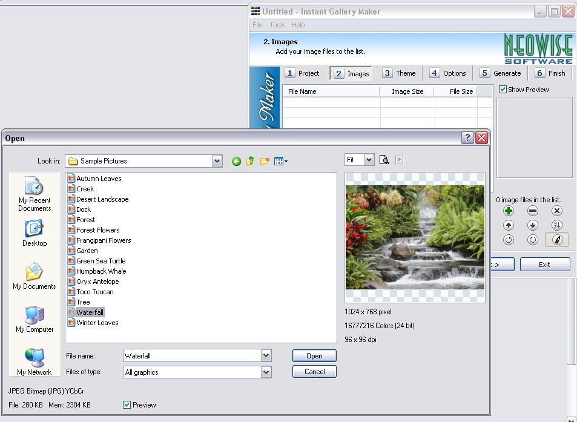
Task: Click the rotate left icon
Action: coord(509,240)
